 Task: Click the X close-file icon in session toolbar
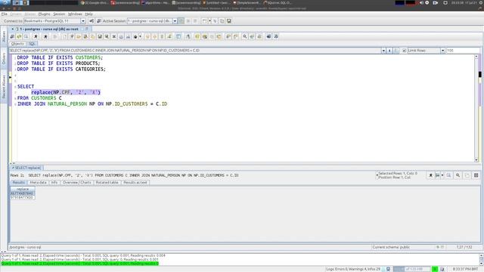coord(114,36)
